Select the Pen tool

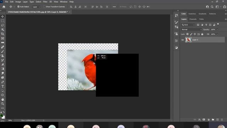tap(2, 82)
